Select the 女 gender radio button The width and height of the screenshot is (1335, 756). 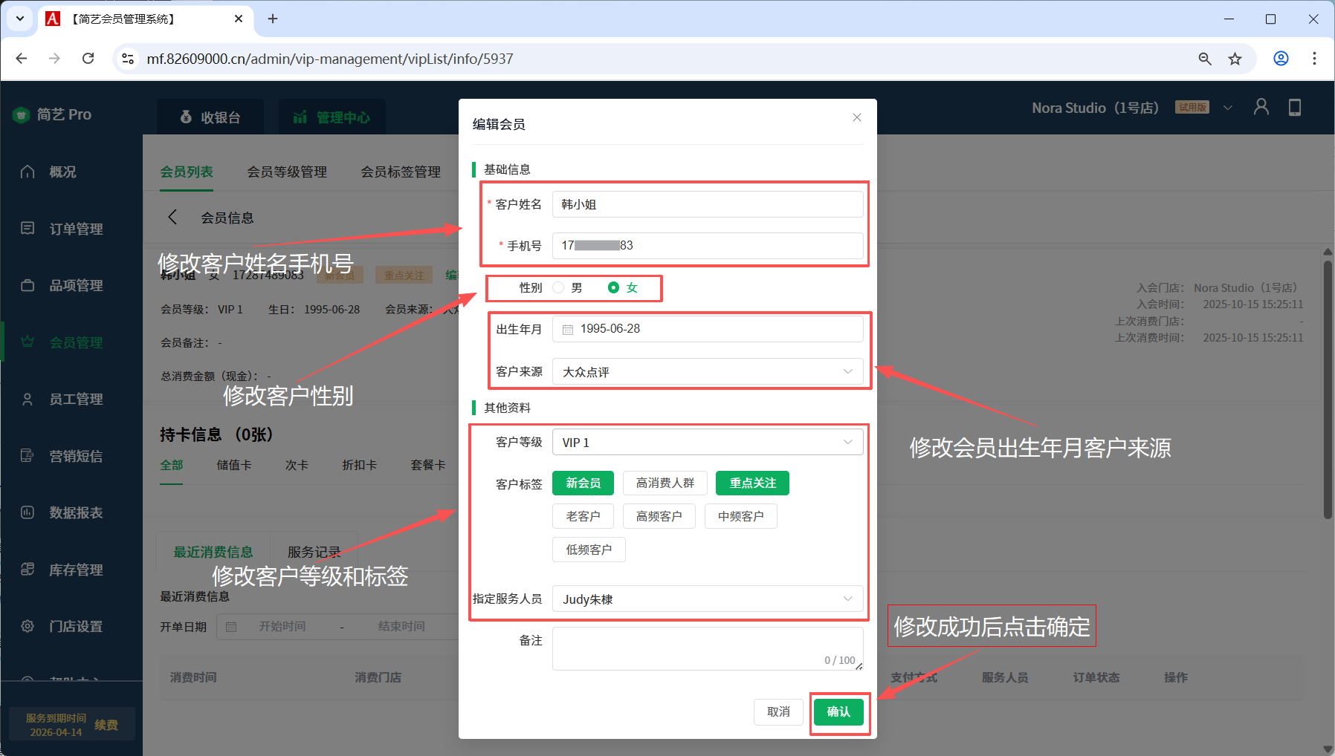(x=613, y=287)
